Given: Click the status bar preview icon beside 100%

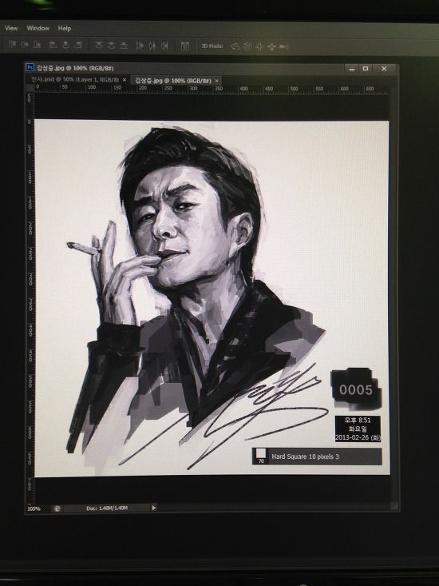Looking at the screenshot, I should pos(57,508).
